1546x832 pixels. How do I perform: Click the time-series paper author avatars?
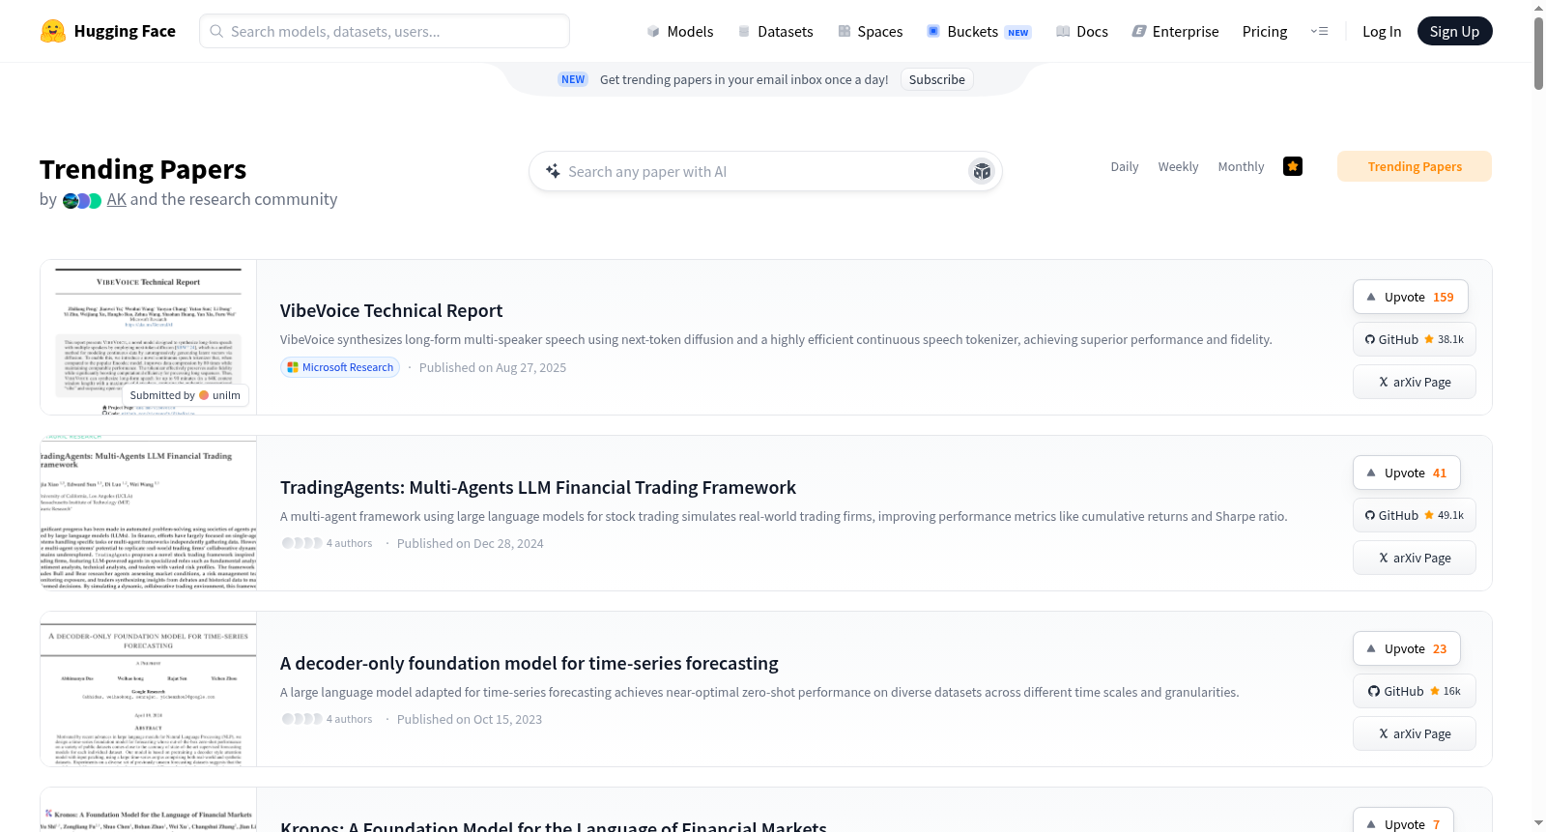[301, 719]
